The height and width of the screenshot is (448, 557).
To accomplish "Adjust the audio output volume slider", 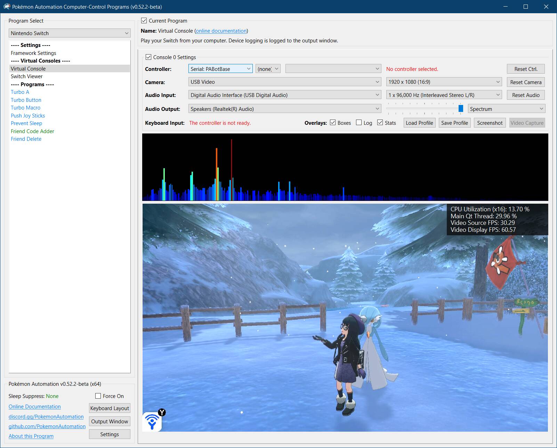I will [x=460, y=109].
